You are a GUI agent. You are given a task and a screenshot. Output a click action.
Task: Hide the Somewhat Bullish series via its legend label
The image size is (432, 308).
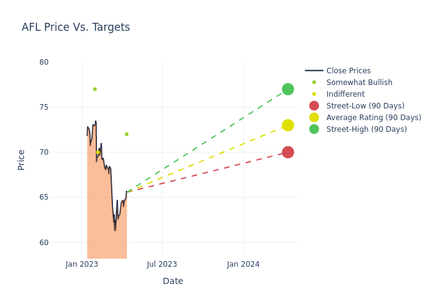tap(359, 83)
